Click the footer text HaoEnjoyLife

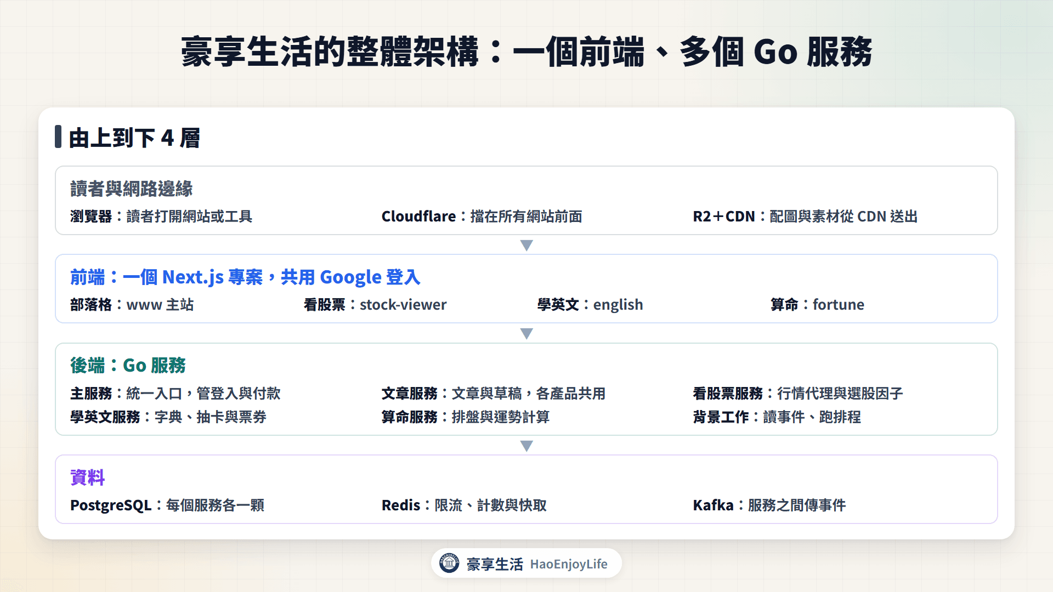(x=569, y=564)
